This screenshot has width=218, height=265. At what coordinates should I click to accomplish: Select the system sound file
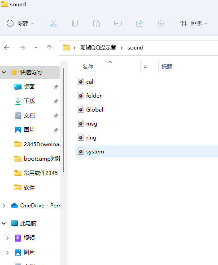click(147, 152)
